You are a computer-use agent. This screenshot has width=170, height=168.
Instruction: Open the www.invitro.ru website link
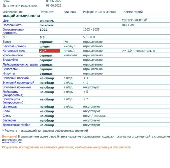coord(12,142)
